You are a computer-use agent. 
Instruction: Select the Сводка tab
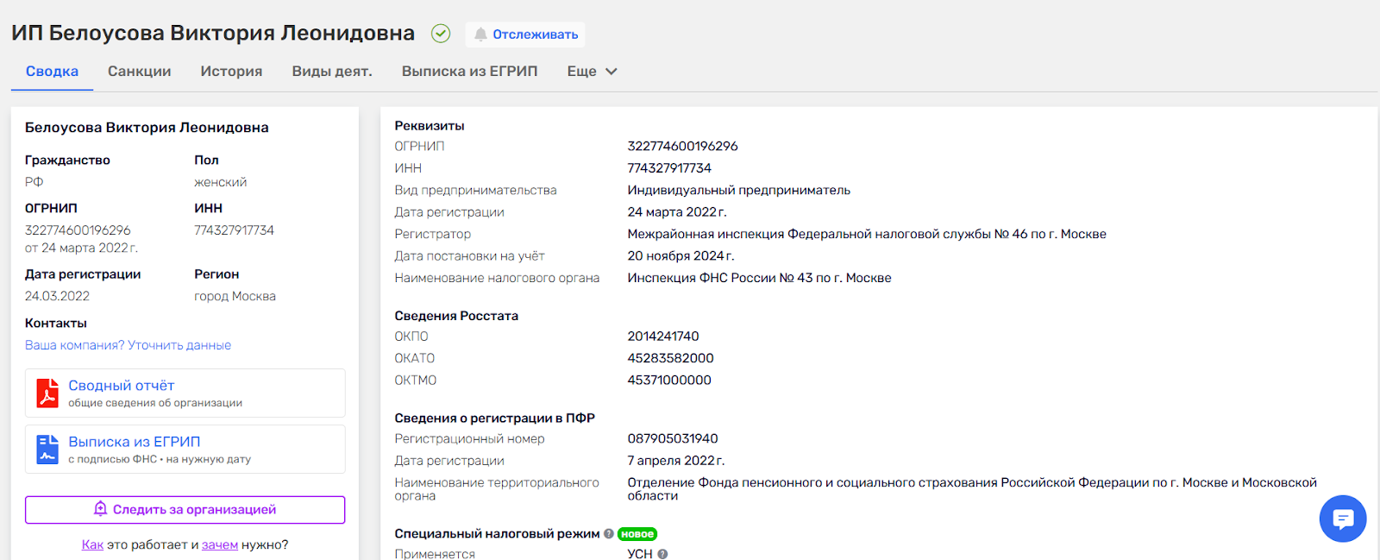[x=52, y=72]
